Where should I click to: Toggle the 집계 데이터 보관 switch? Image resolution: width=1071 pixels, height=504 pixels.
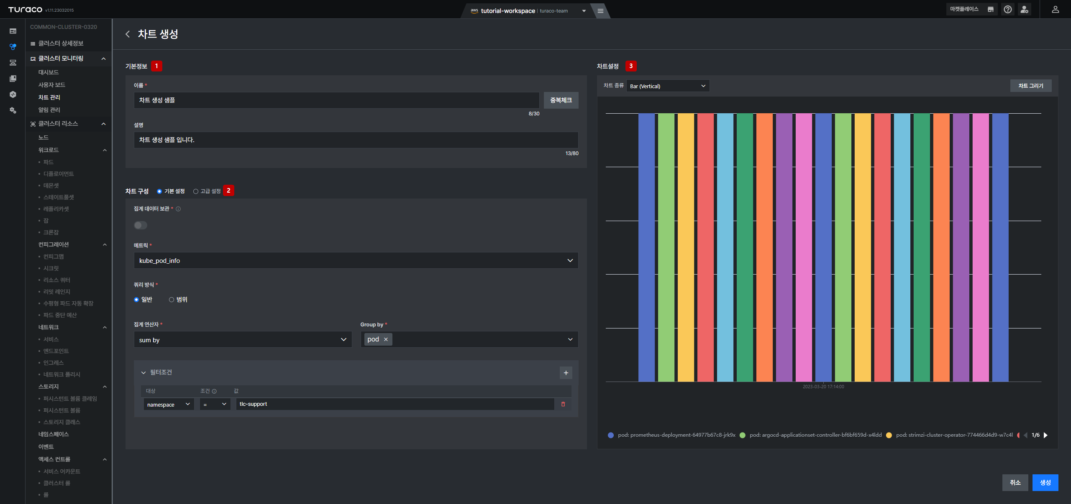141,225
